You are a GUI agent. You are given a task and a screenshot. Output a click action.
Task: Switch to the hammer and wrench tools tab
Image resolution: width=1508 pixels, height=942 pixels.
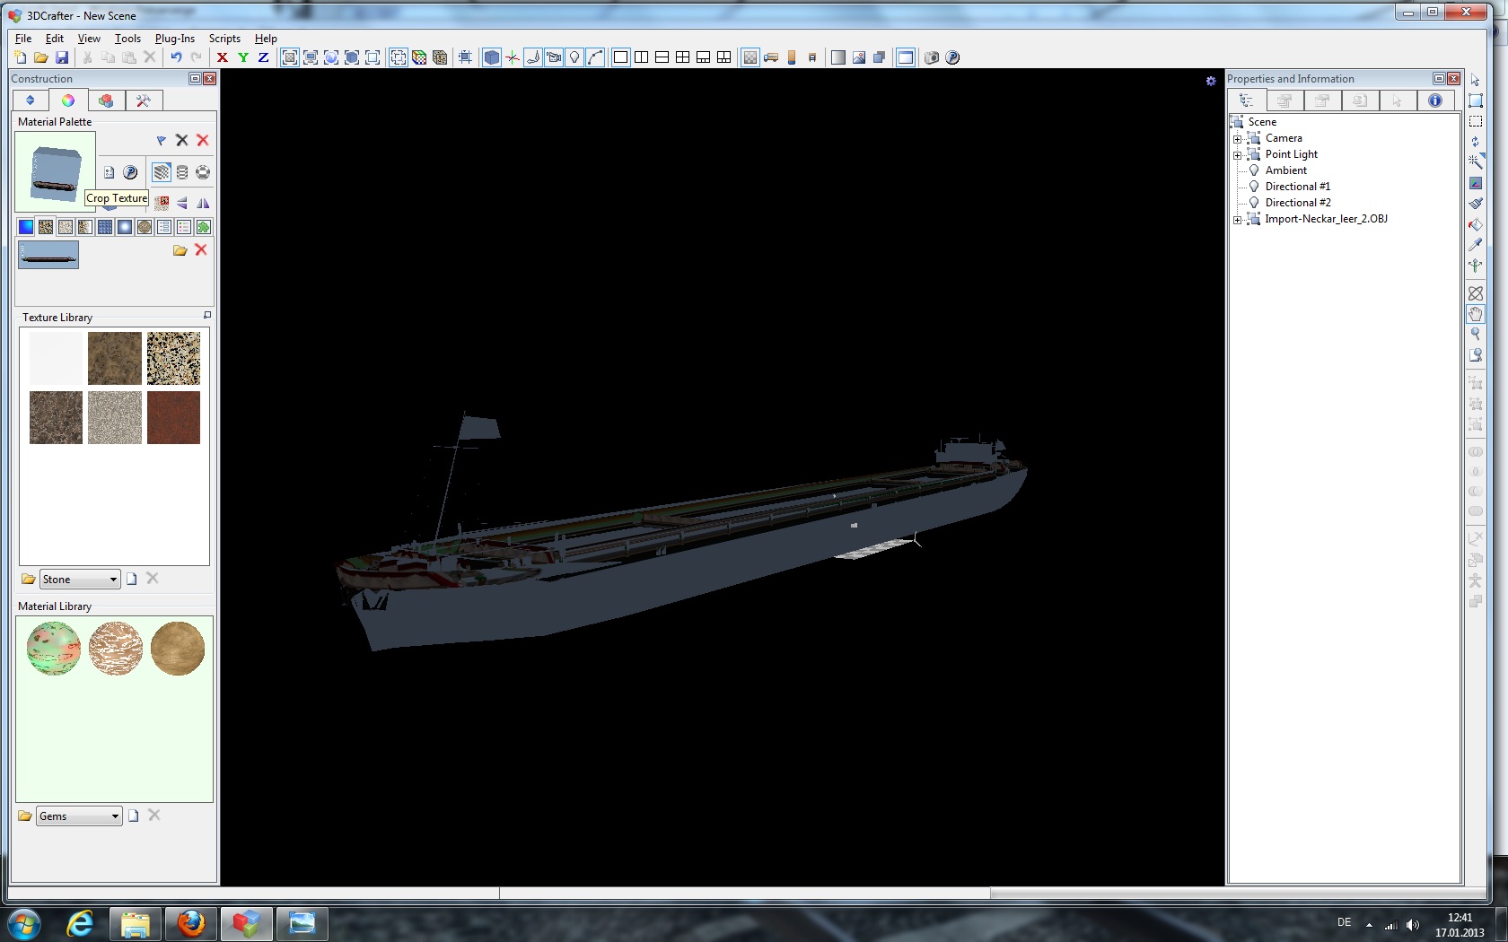coord(143,100)
